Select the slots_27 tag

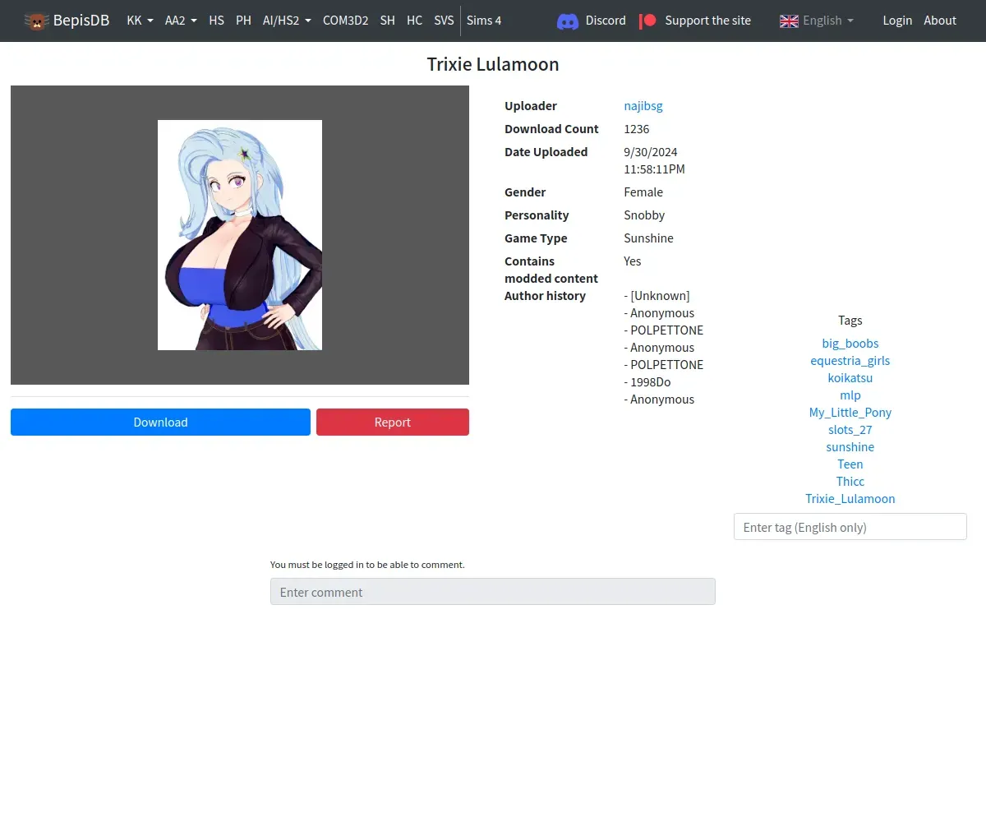(850, 430)
